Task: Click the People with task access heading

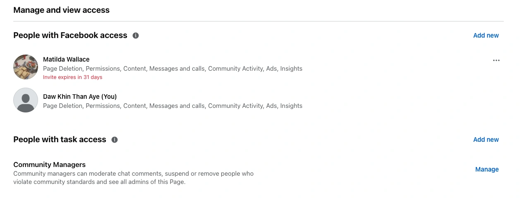Action: (x=60, y=140)
